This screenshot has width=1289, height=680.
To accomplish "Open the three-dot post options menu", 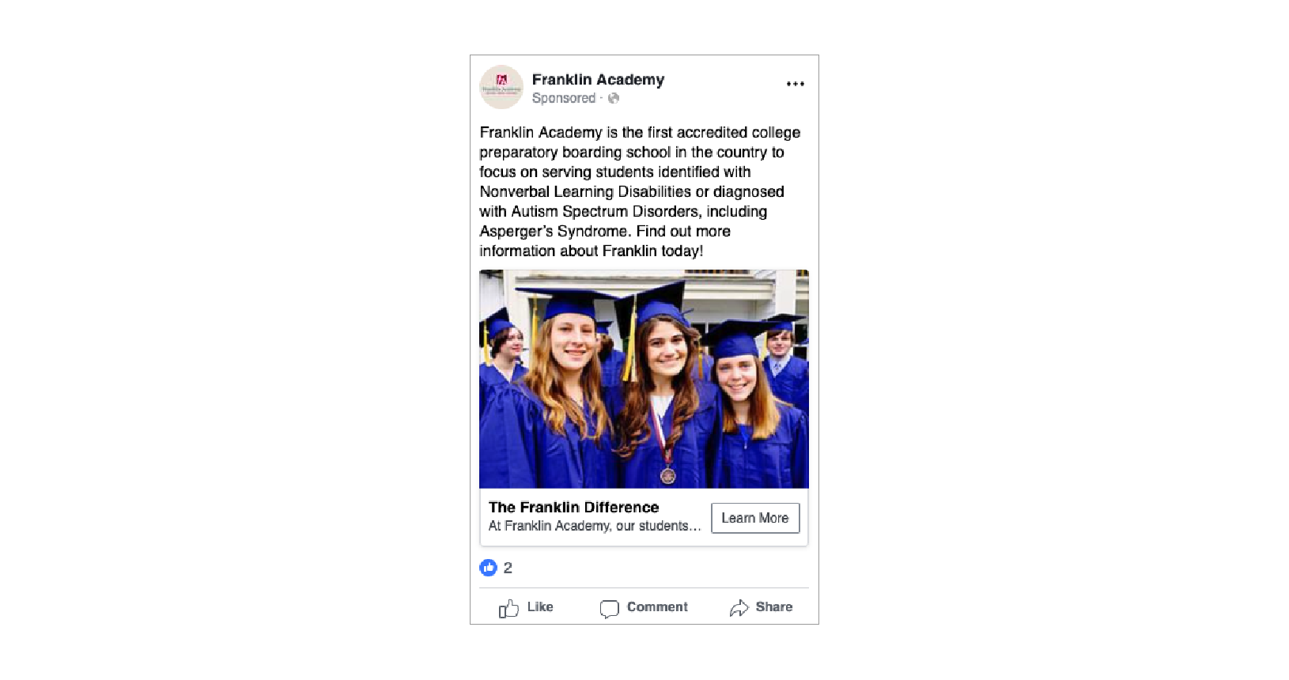I will (795, 84).
